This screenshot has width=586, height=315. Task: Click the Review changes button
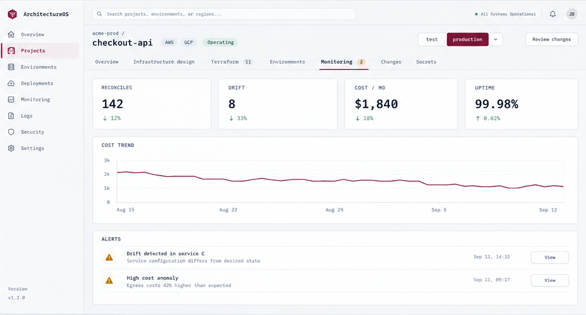(552, 39)
